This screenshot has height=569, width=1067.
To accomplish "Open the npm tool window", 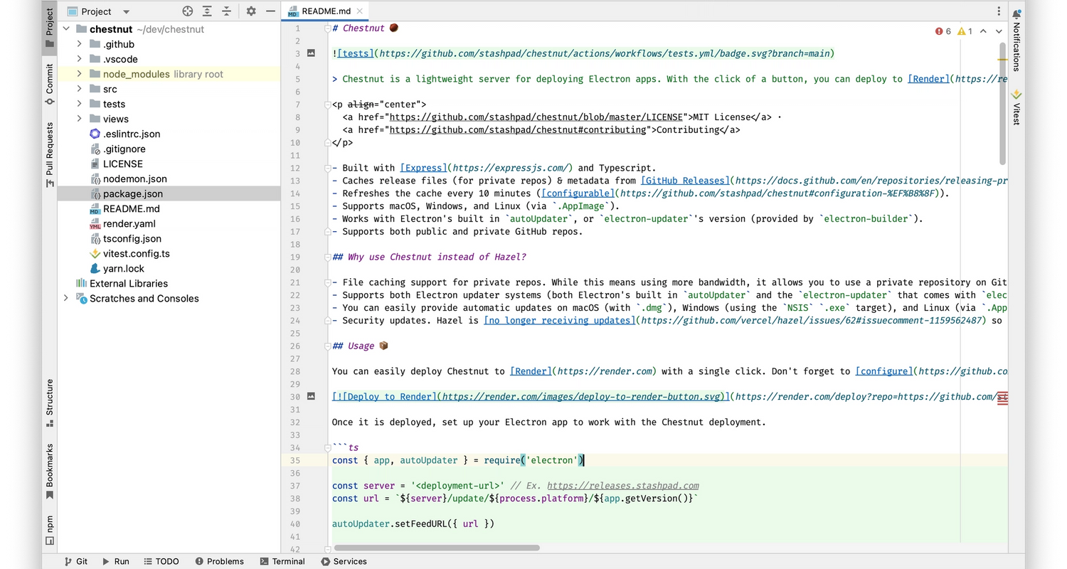I will click(x=49, y=530).
